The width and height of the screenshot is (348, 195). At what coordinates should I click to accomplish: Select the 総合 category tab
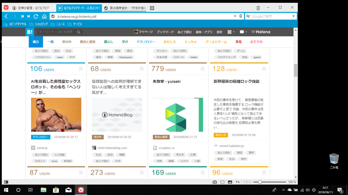tap(36, 42)
